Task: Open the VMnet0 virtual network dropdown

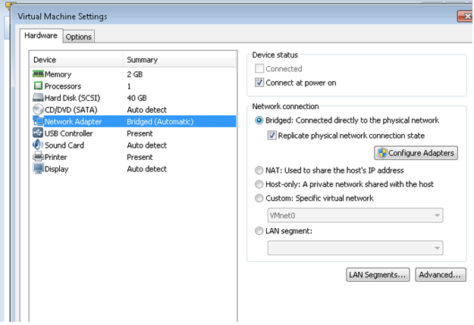Action: click(355, 216)
